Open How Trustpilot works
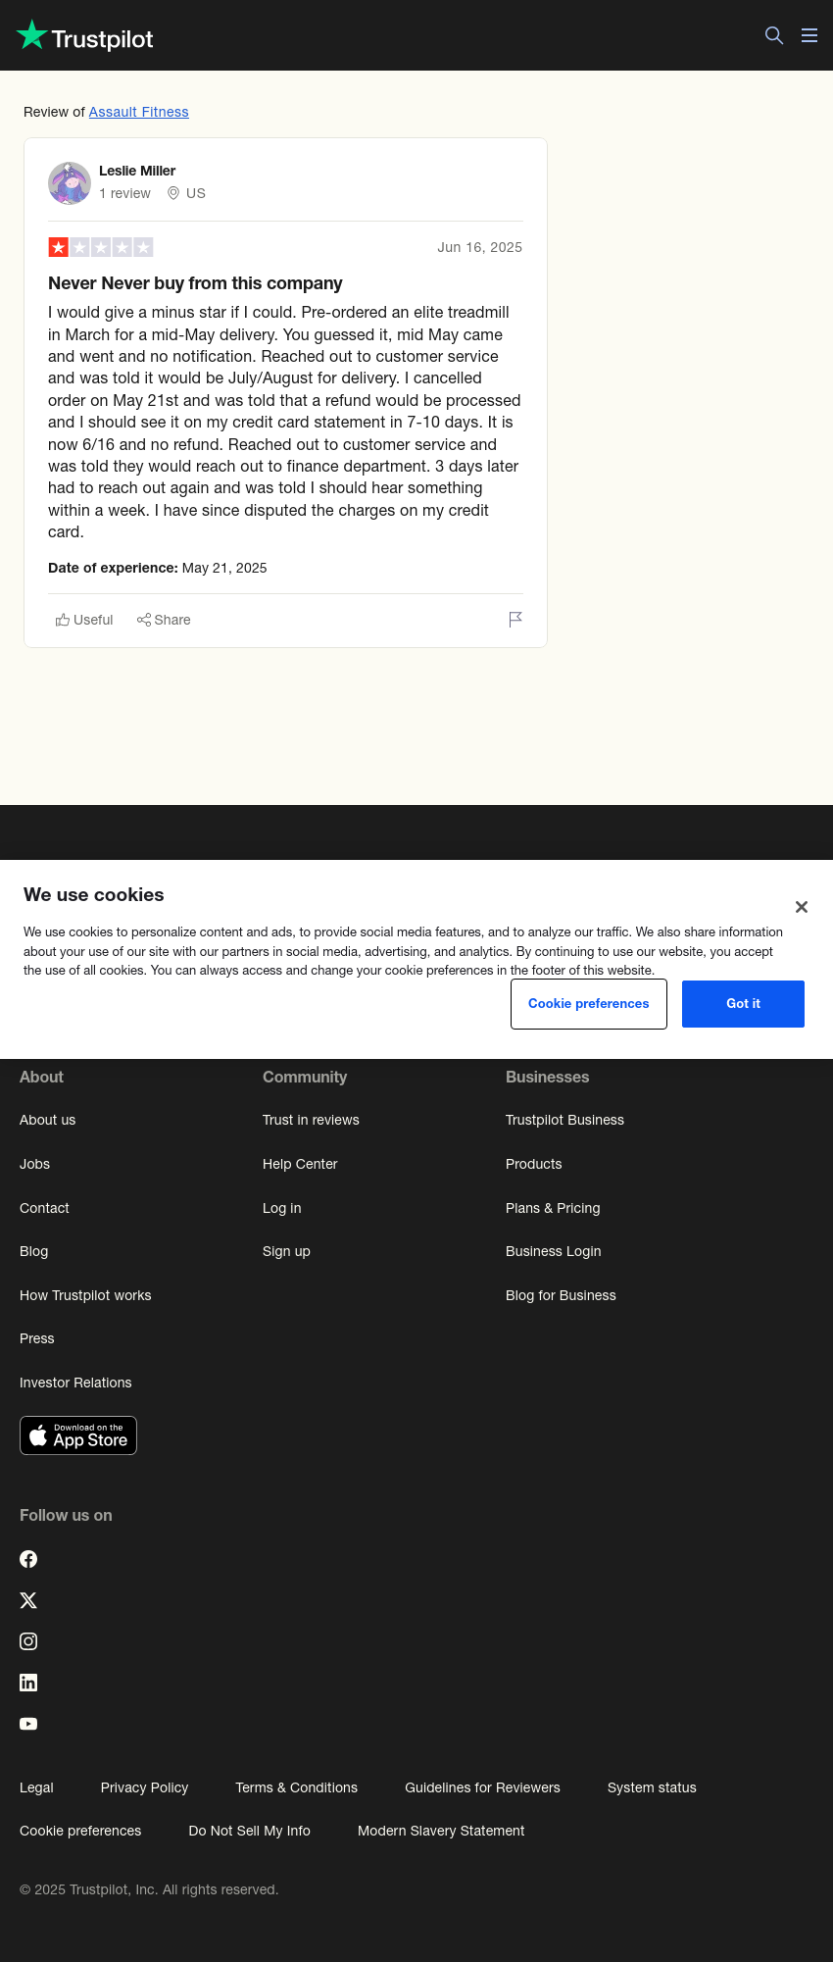This screenshot has height=1962, width=833. [x=85, y=1295]
